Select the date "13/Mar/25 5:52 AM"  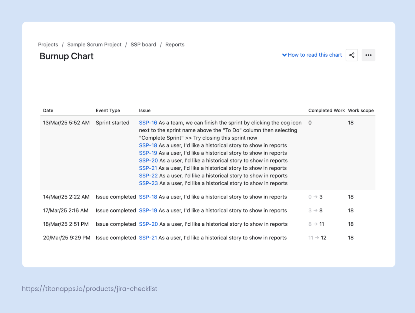[66, 123]
